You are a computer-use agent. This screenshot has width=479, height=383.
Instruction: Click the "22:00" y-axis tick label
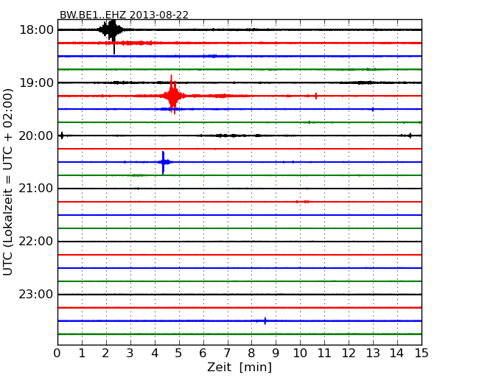click(x=36, y=242)
